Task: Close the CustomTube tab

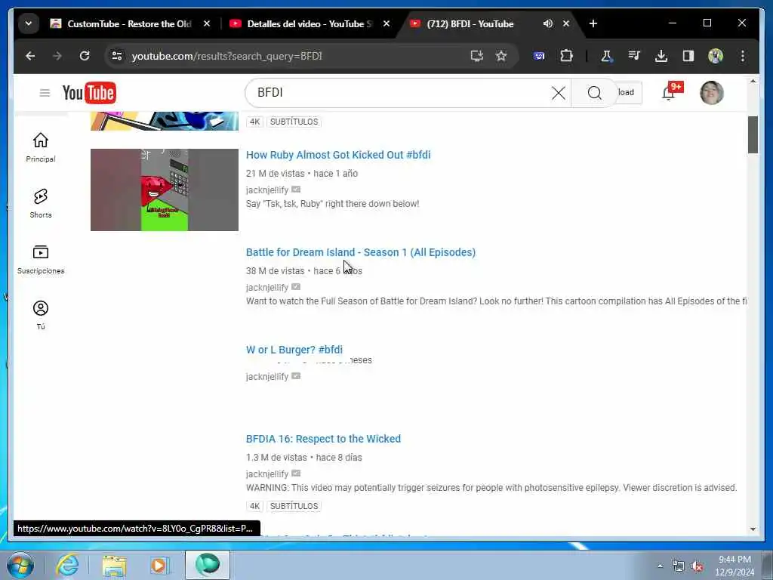Action: click(207, 23)
